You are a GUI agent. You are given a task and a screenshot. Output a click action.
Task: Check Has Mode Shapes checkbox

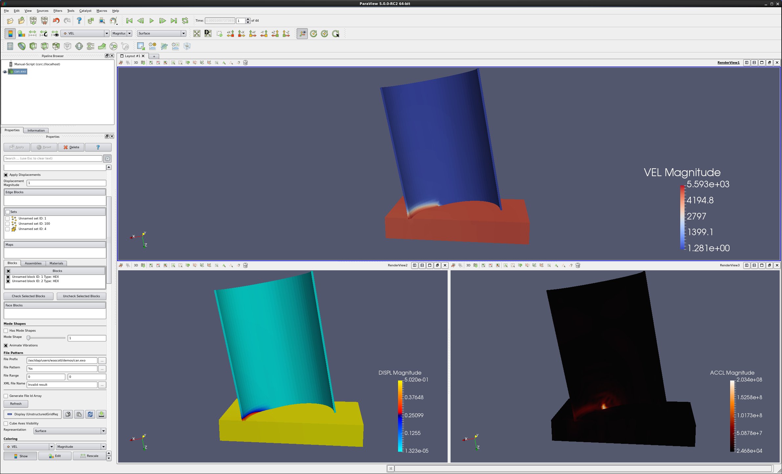(6, 331)
